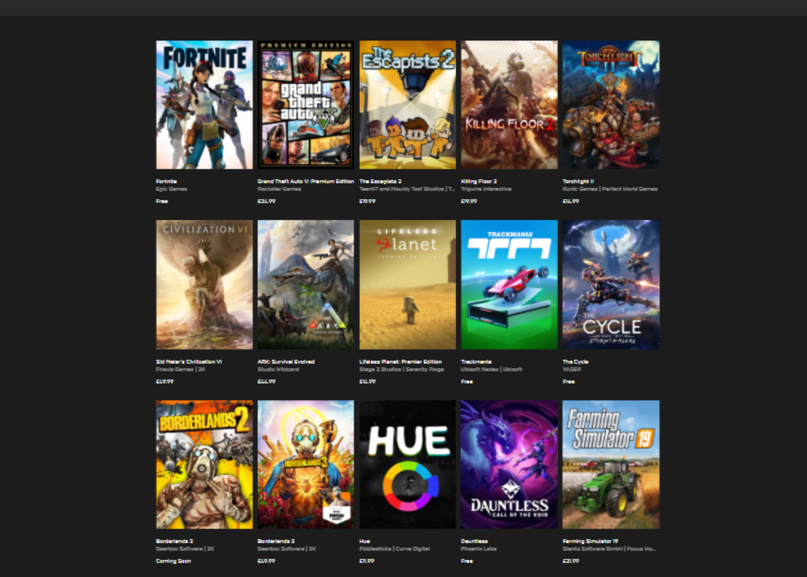Open the Fortnite cover art
The height and width of the screenshot is (577, 807).
click(x=204, y=104)
